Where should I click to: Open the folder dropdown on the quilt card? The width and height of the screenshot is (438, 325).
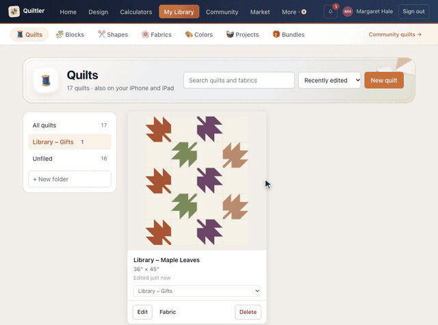tap(197, 291)
